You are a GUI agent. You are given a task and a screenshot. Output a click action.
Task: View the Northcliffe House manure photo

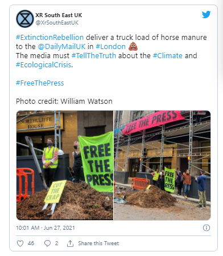[65, 165]
